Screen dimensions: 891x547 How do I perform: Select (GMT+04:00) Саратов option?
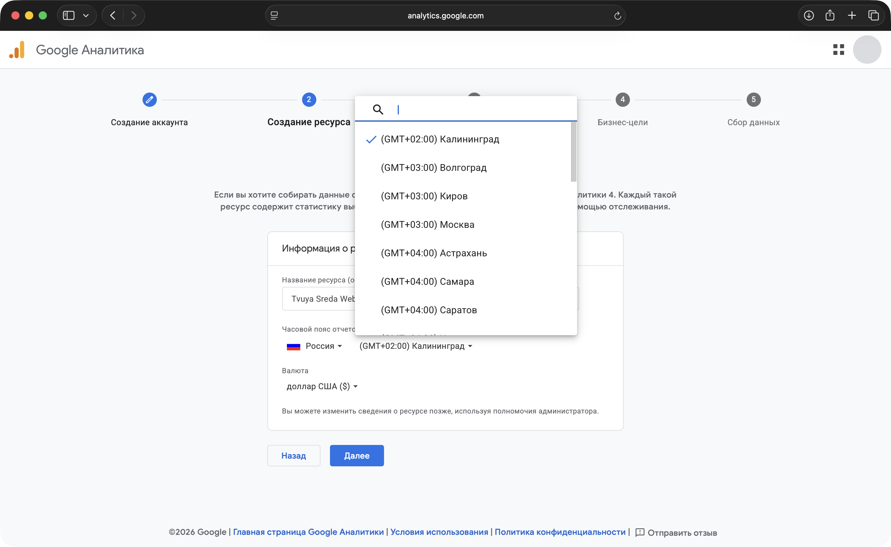463,310
